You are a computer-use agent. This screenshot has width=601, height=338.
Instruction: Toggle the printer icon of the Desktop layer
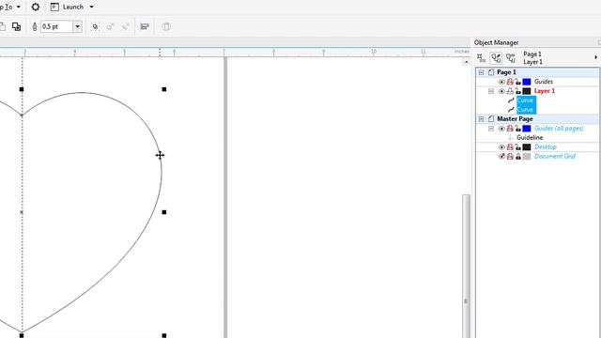pyautogui.click(x=510, y=147)
